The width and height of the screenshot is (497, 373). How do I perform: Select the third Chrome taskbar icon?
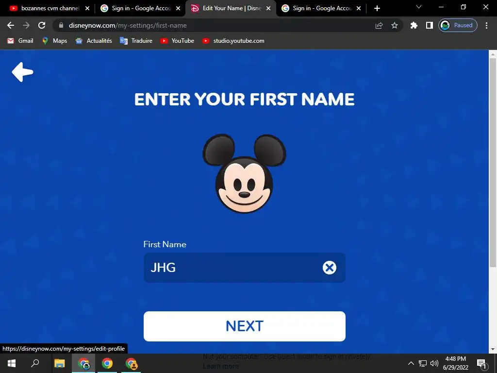(131, 363)
